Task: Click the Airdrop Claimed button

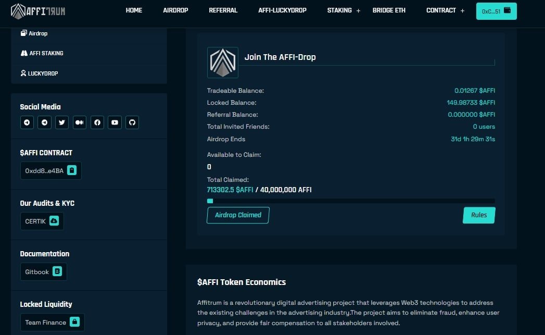Action: point(238,215)
